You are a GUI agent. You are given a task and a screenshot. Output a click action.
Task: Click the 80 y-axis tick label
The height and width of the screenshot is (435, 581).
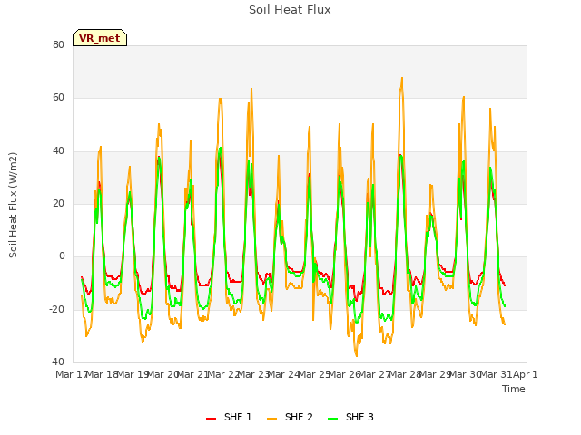coord(58,44)
